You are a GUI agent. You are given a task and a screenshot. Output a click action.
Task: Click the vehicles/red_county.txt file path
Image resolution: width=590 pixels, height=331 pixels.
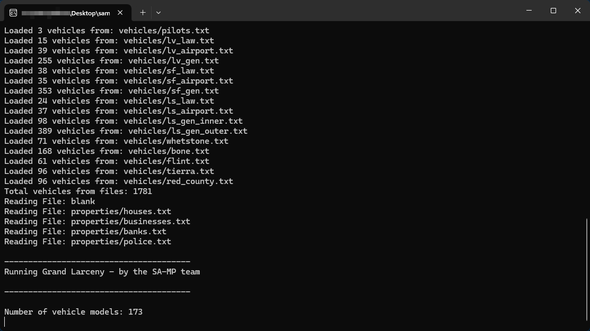(x=178, y=181)
